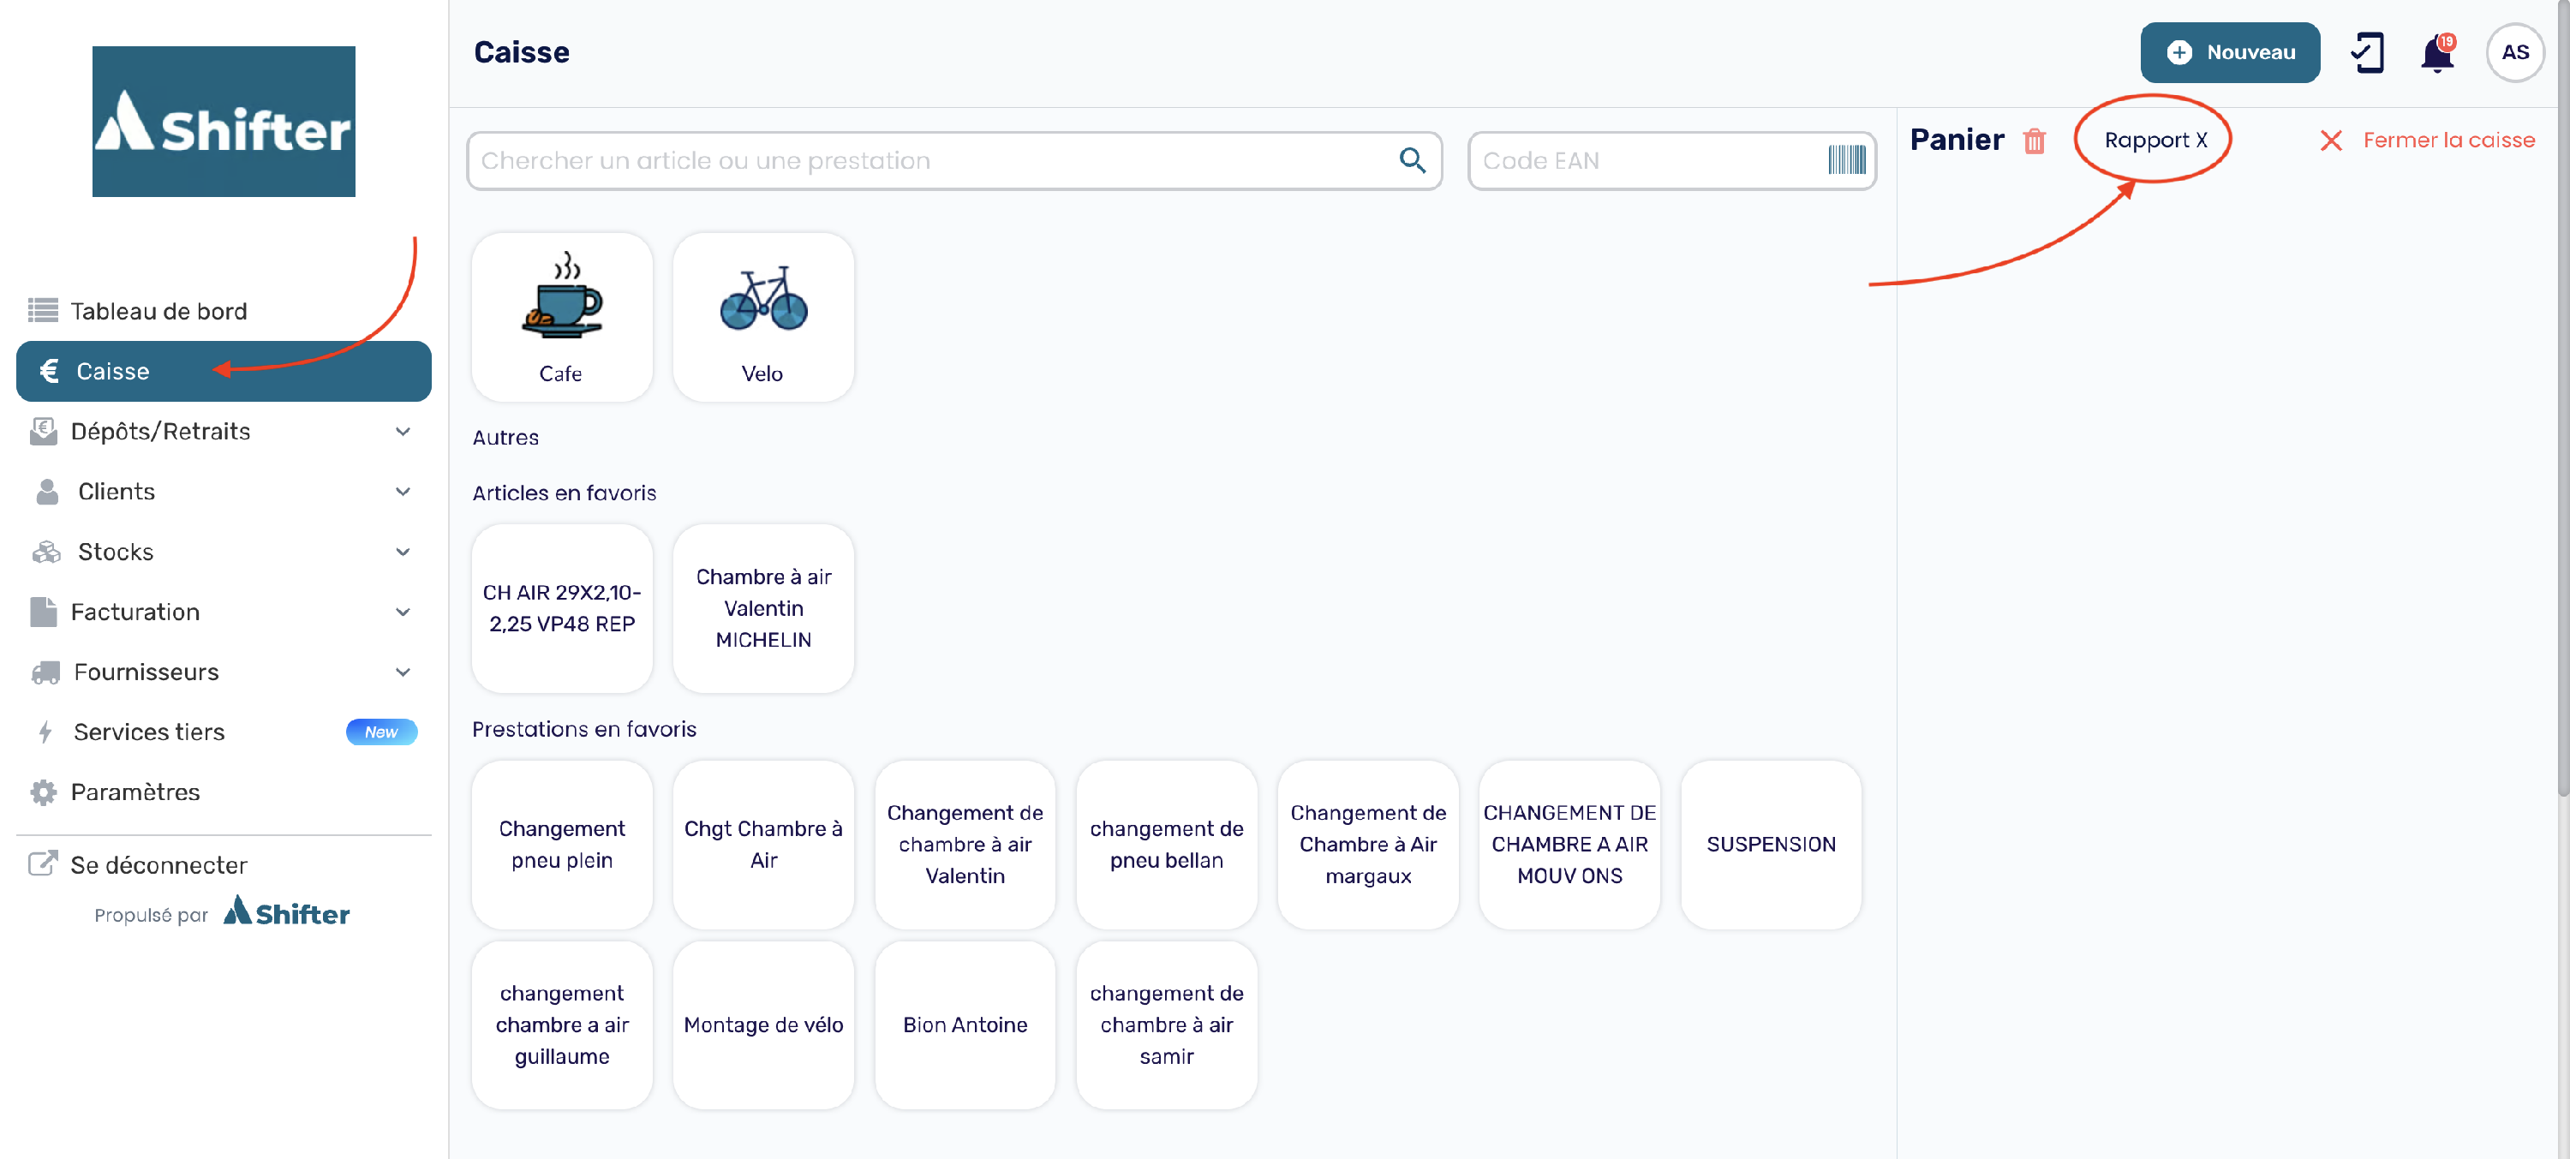Click the Tableau de bord list icon
The image size is (2570, 1159).
coord(43,311)
